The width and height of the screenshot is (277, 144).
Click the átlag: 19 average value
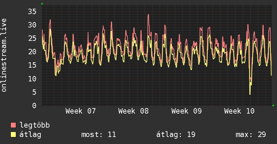click(176, 135)
